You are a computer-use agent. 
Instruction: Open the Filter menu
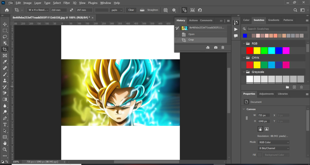coord(67,3)
